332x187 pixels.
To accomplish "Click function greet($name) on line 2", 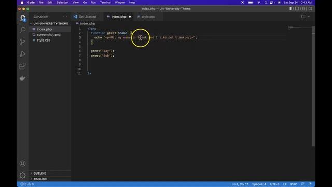I will point(109,33).
